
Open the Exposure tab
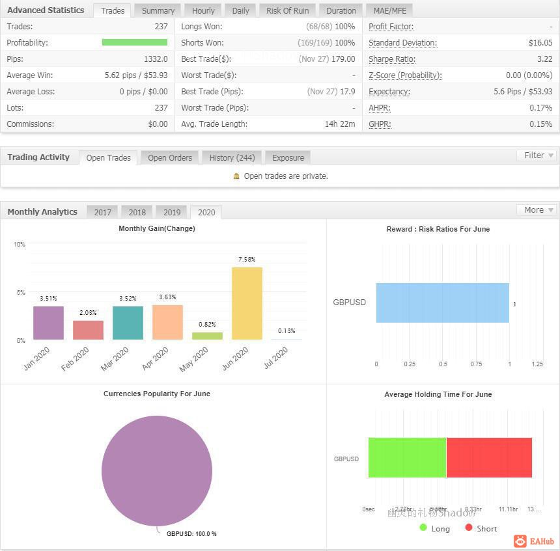(x=288, y=157)
